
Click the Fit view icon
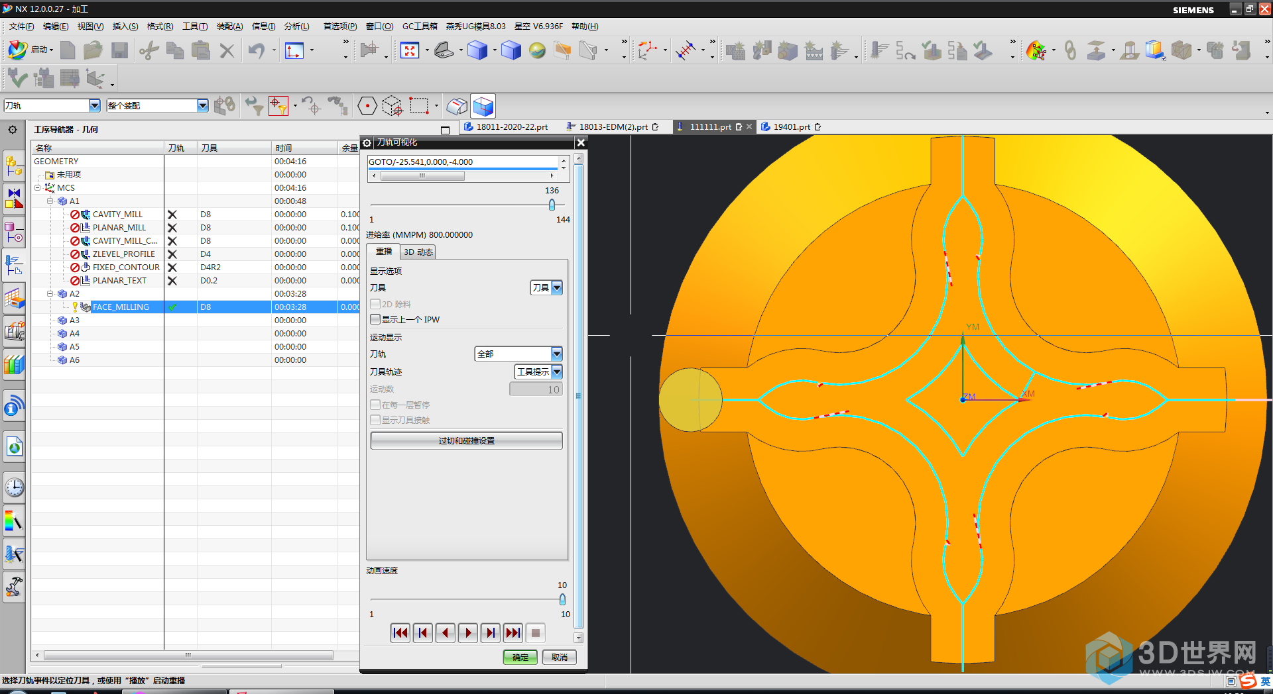coord(410,50)
